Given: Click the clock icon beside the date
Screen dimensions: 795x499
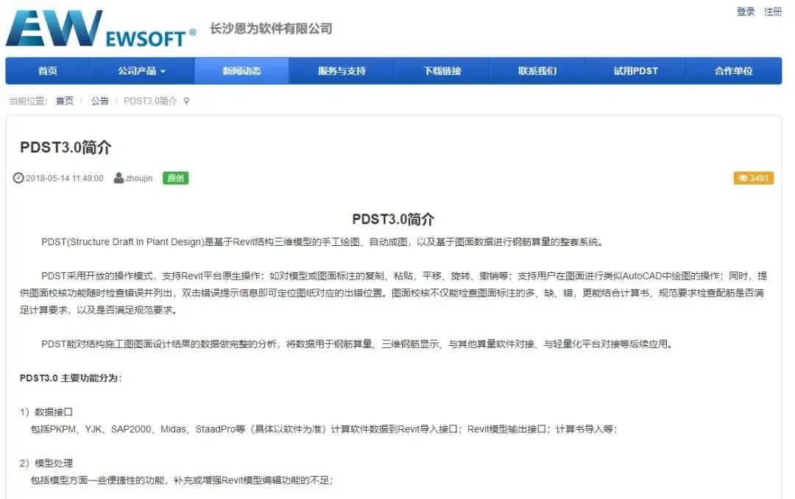Looking at the screenshot, I should [18, 178].
